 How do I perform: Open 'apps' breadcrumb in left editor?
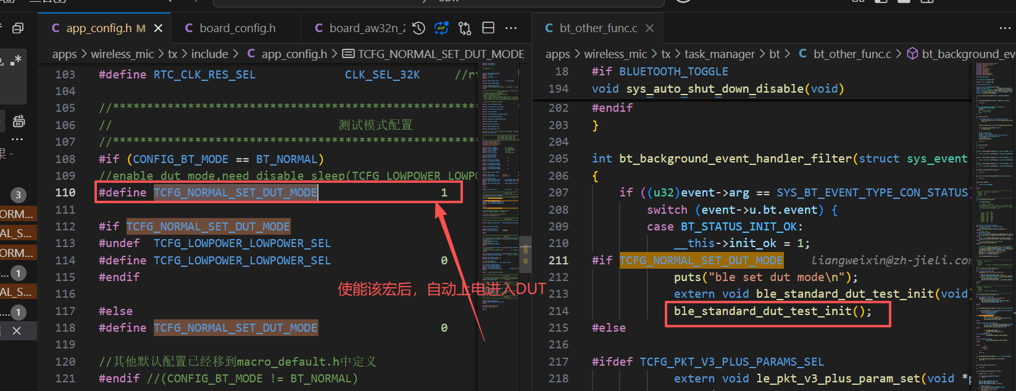(x=64, y=54)
